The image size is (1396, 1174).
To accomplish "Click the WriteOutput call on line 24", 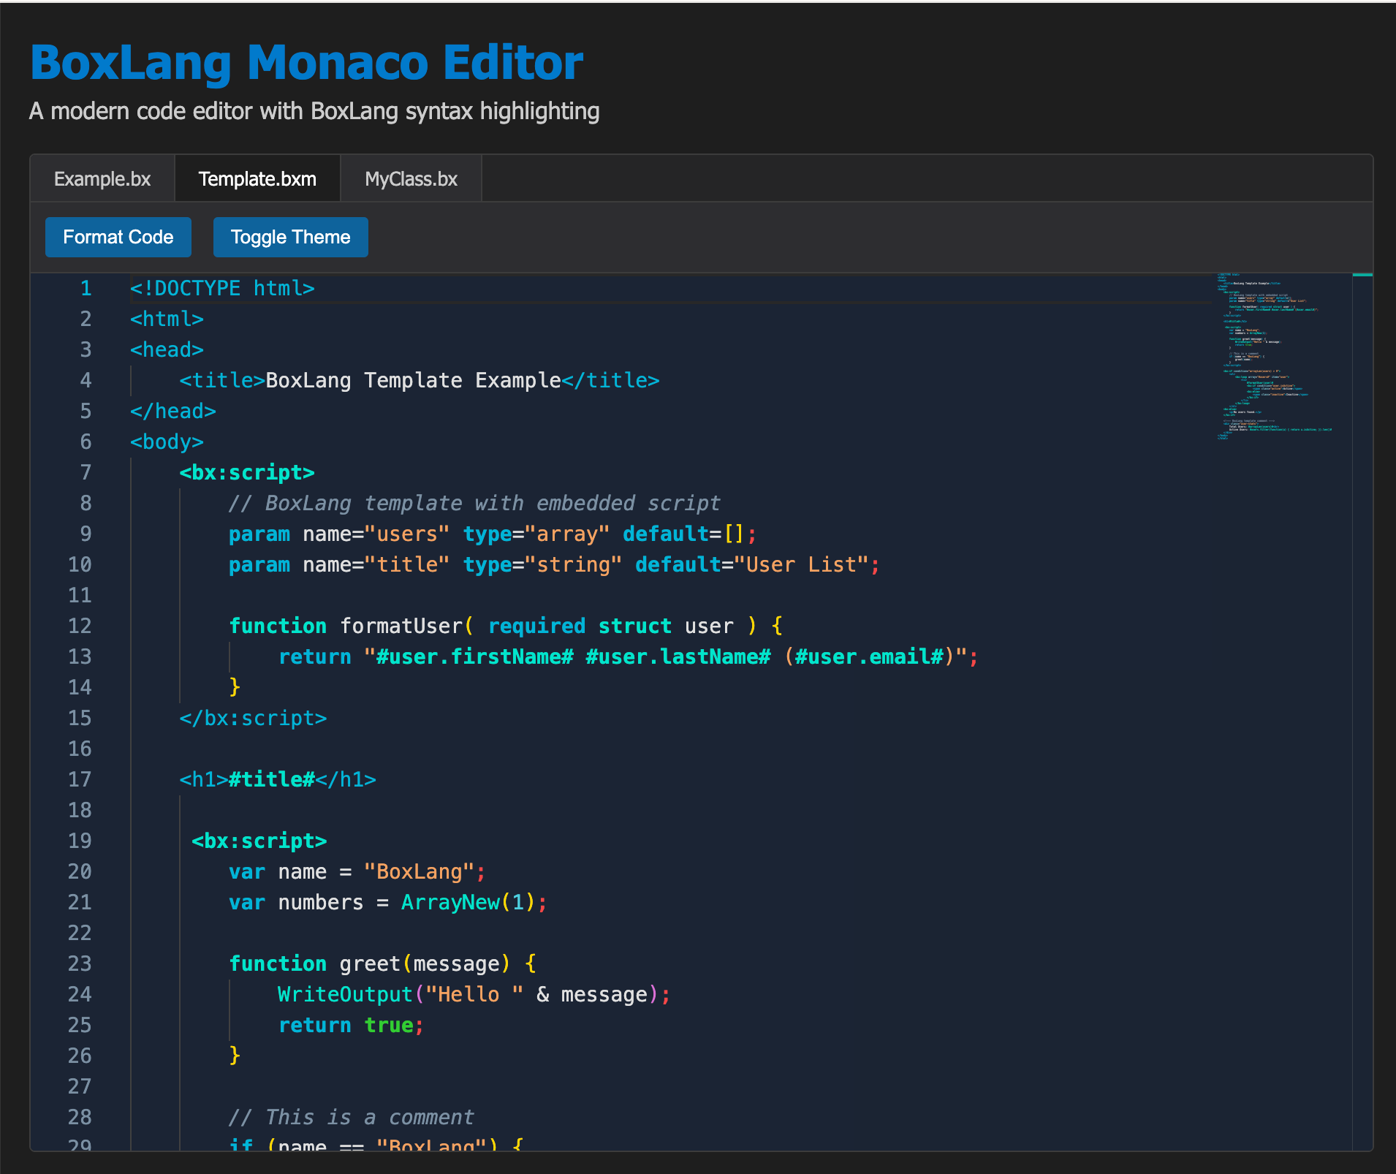I will point(345,995).
